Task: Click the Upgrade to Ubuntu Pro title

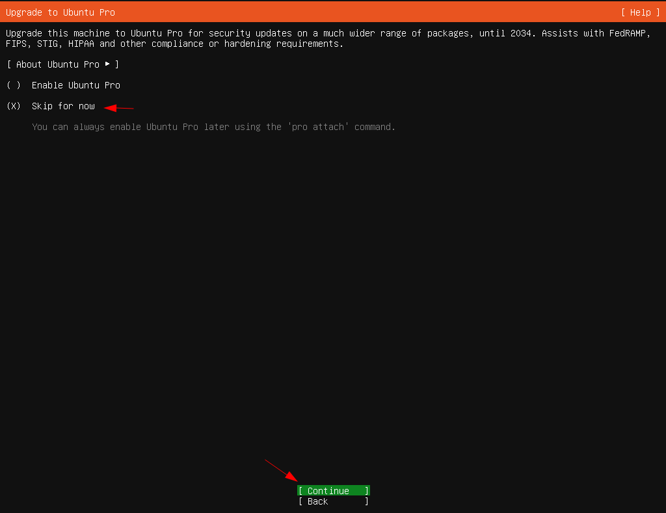Action: coord(60,12)
